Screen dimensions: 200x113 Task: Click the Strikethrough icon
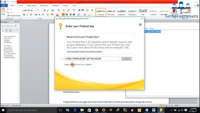[36, 15]
